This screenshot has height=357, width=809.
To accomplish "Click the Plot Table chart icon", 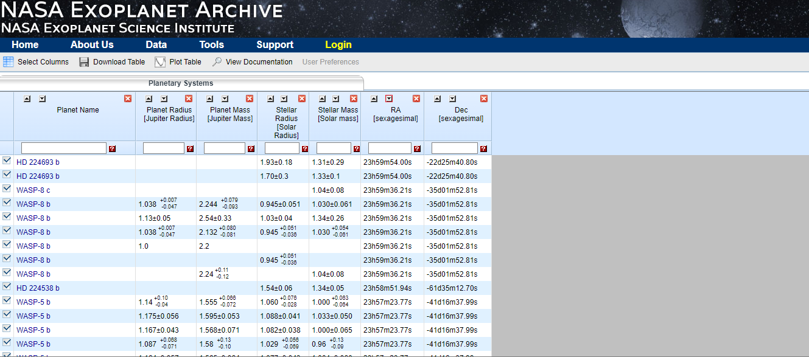I will 160,62.
